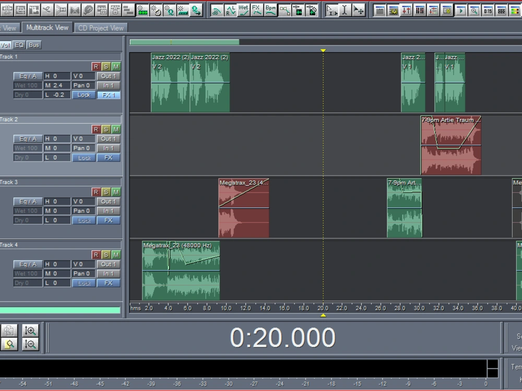Image resolution: width=522 pixels, height=391 pixels.
Task: Solo Track 2
Action: (106, 129)
